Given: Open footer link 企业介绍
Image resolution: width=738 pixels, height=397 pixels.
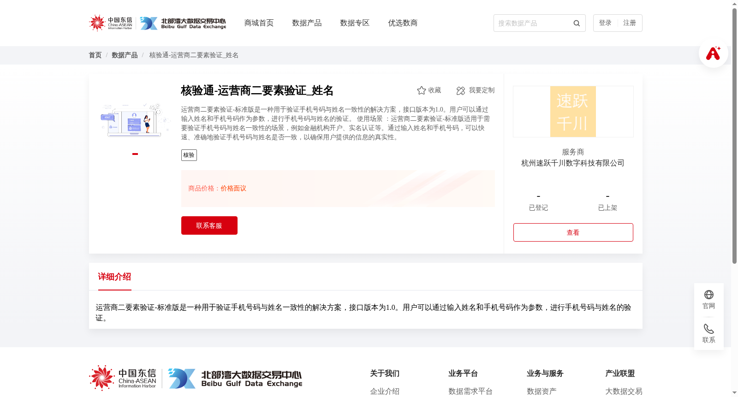Looking at the screenshot, I should pos(385,391).
